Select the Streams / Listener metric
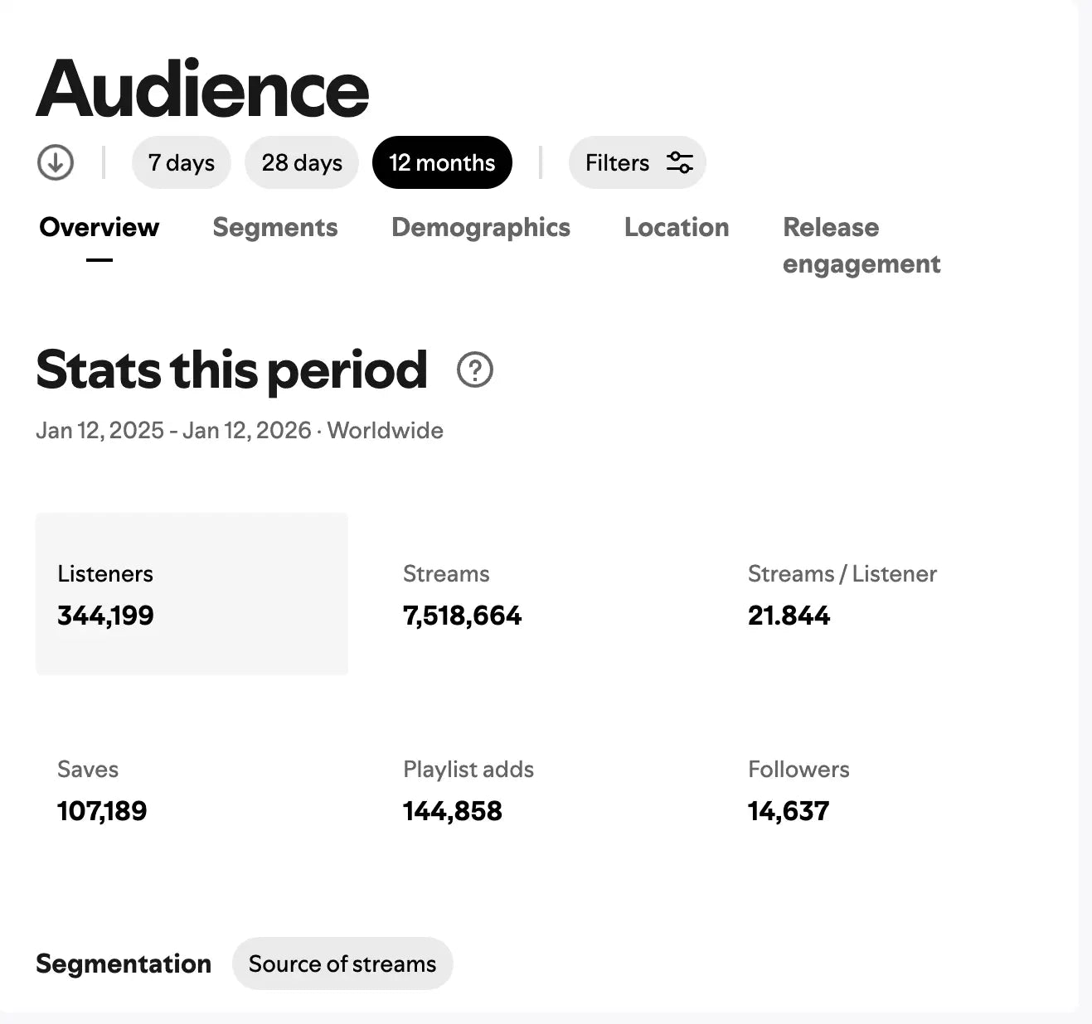Viewport: 1092px width, 1024px height. pyautogui.click(x=842, y=594)
